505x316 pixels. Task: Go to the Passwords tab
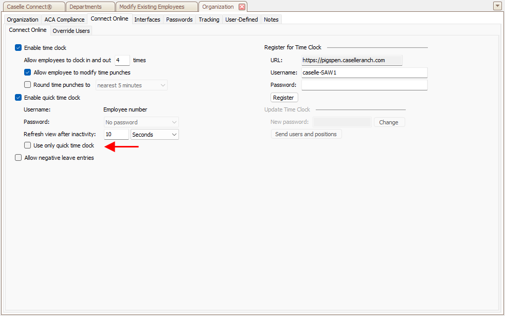pos(179,20)
